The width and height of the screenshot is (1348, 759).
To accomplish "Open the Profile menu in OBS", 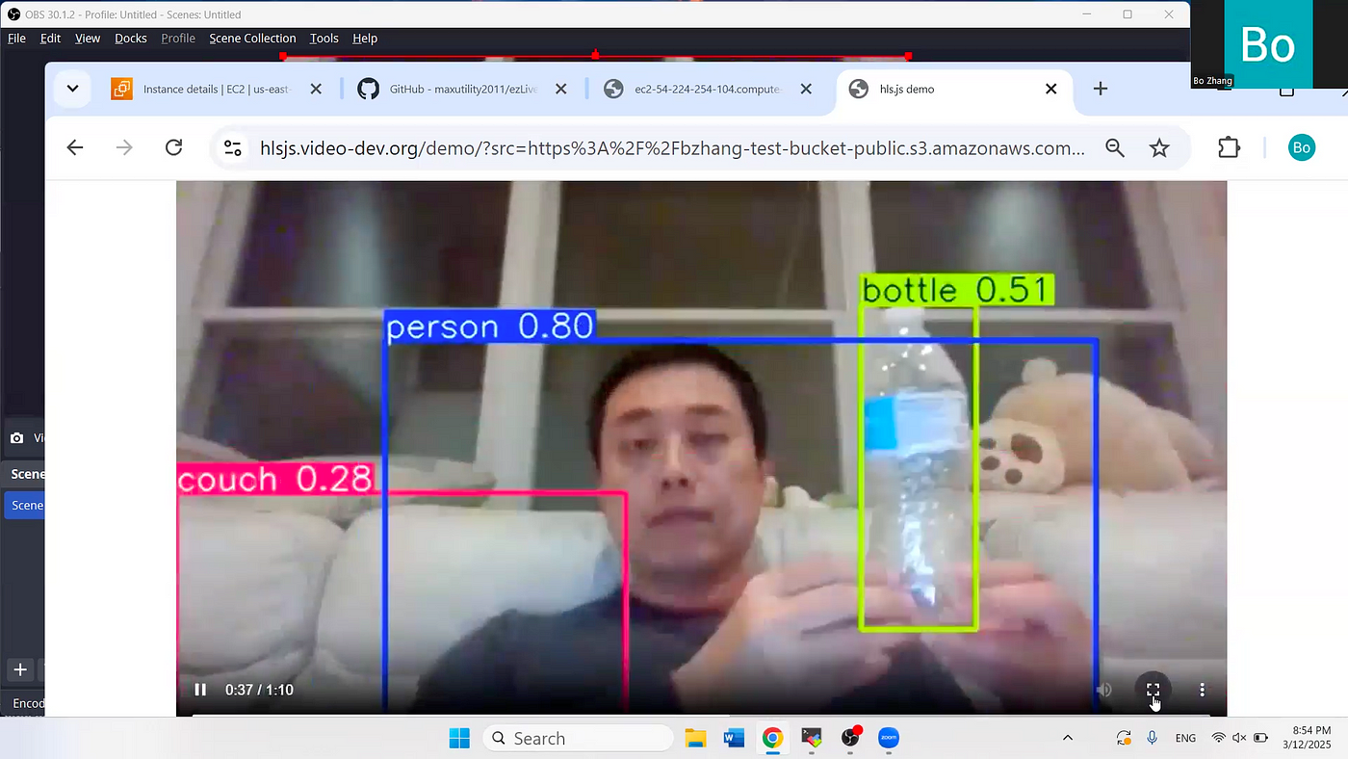I will coord(178,39).
